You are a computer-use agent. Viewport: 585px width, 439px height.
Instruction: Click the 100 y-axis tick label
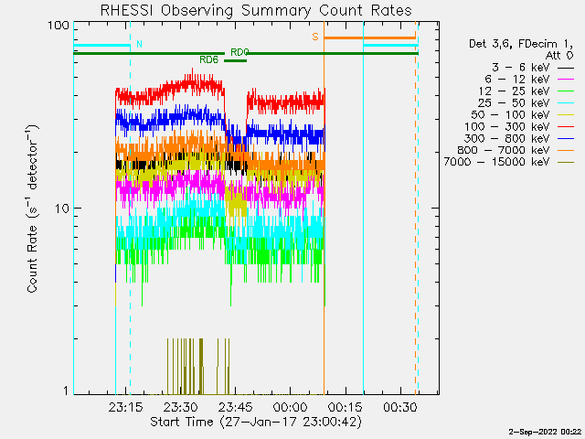point(58,26)
